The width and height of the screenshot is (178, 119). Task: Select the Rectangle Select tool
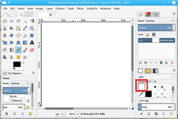(5, 21)
